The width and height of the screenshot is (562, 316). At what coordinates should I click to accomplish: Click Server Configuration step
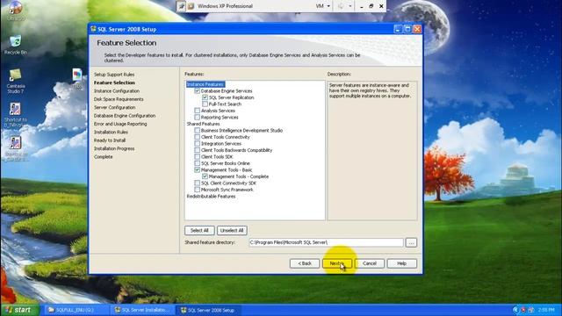(x=114, y=107)
